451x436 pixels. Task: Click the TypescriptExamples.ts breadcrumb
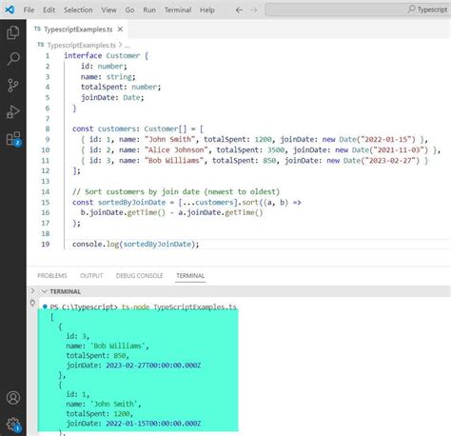[81, 45]
